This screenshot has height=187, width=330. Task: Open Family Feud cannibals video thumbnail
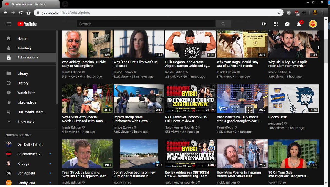pyautogui.click(x=242, y=98)
